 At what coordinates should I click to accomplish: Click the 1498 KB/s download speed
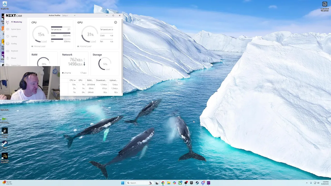coord(75,64)
